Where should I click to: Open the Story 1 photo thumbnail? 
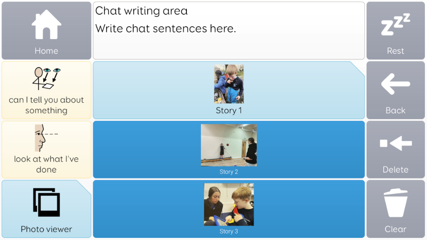point(229,84)
